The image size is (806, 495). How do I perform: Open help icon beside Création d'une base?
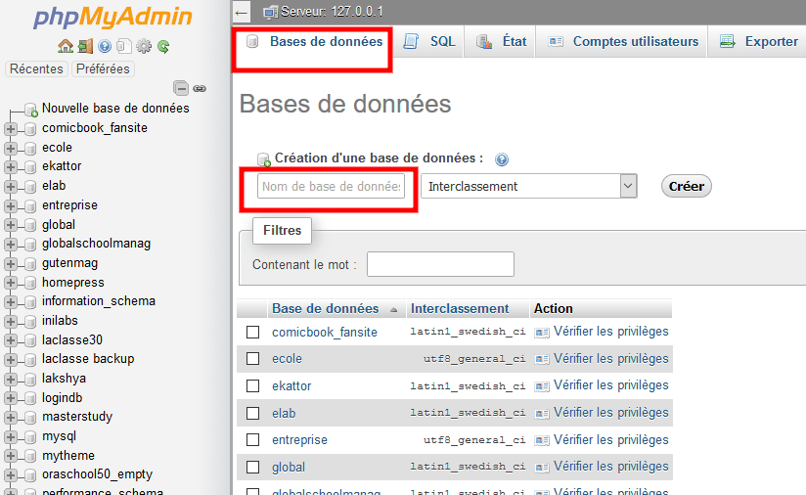coord(502,159)
